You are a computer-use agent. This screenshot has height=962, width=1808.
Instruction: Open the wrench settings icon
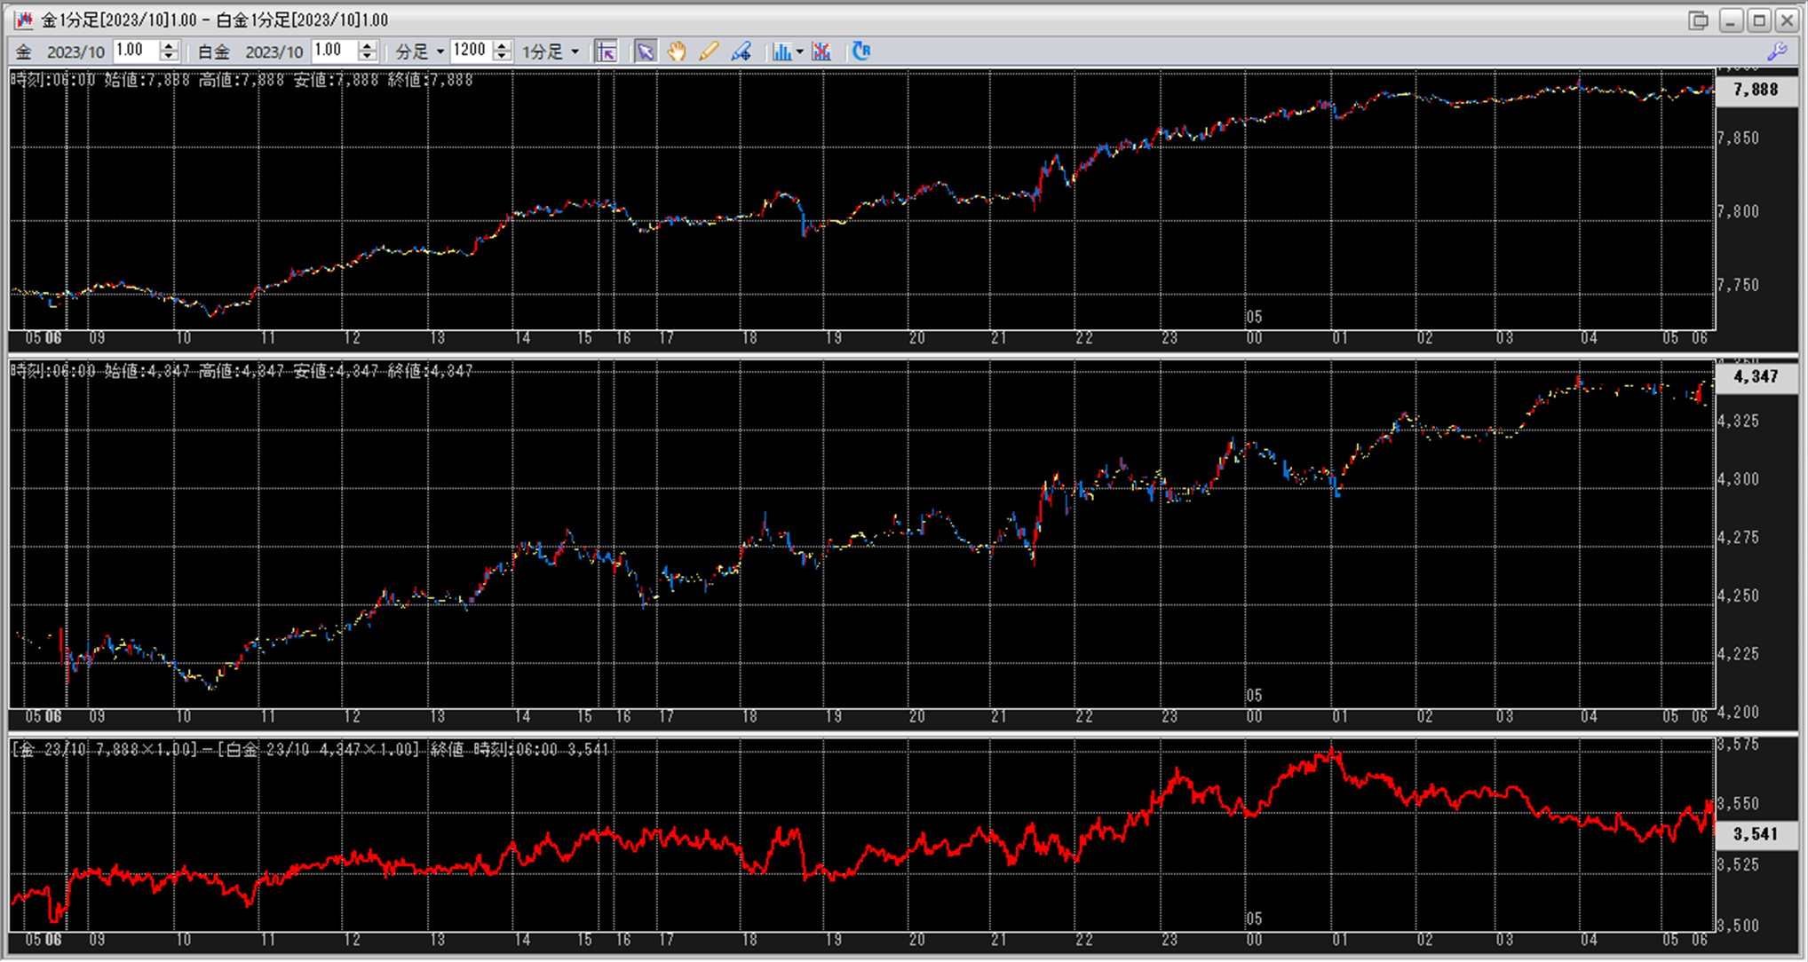click(1777, 51)
